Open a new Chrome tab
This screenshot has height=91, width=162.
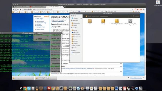(65, 7)
